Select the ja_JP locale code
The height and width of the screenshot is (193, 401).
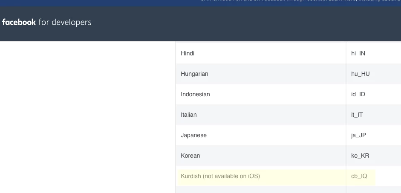[x=358, y=135]
